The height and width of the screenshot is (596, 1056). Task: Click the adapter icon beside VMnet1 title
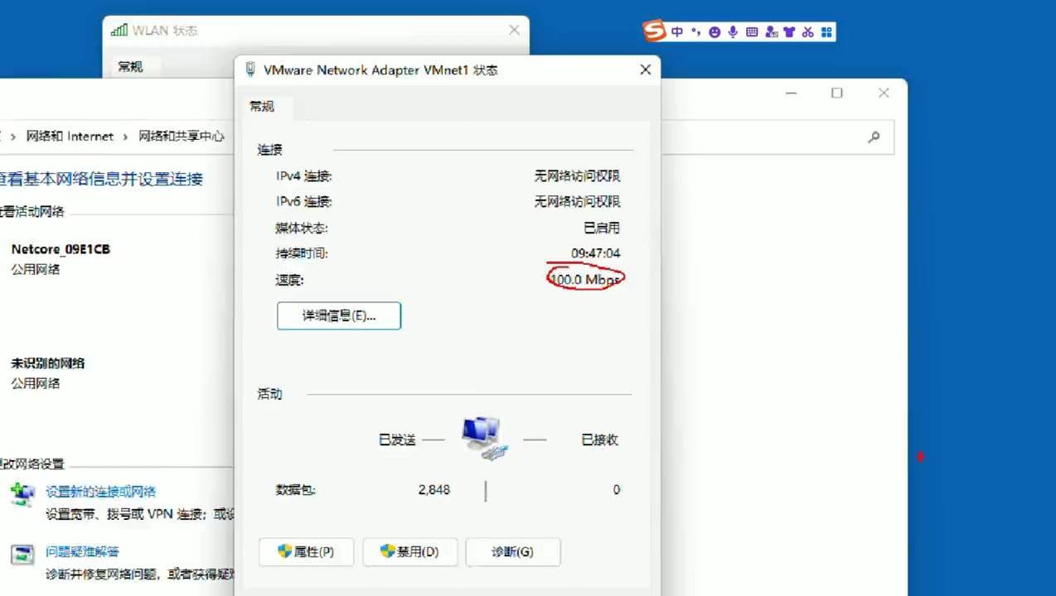[249, 70]
